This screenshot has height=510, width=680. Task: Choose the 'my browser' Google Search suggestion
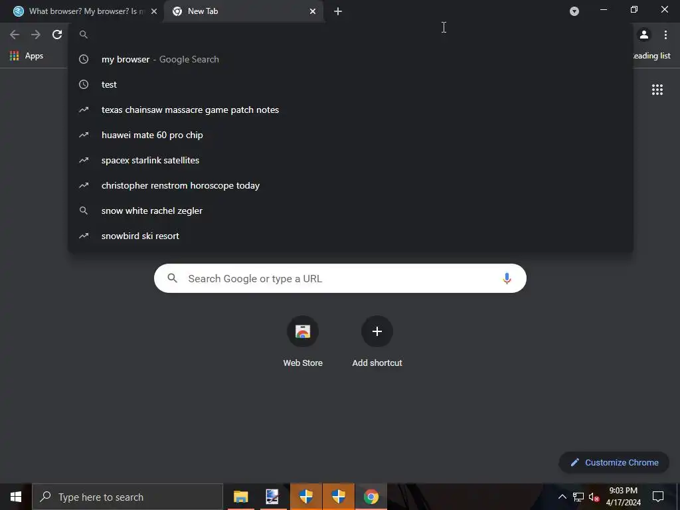point(351,59)
